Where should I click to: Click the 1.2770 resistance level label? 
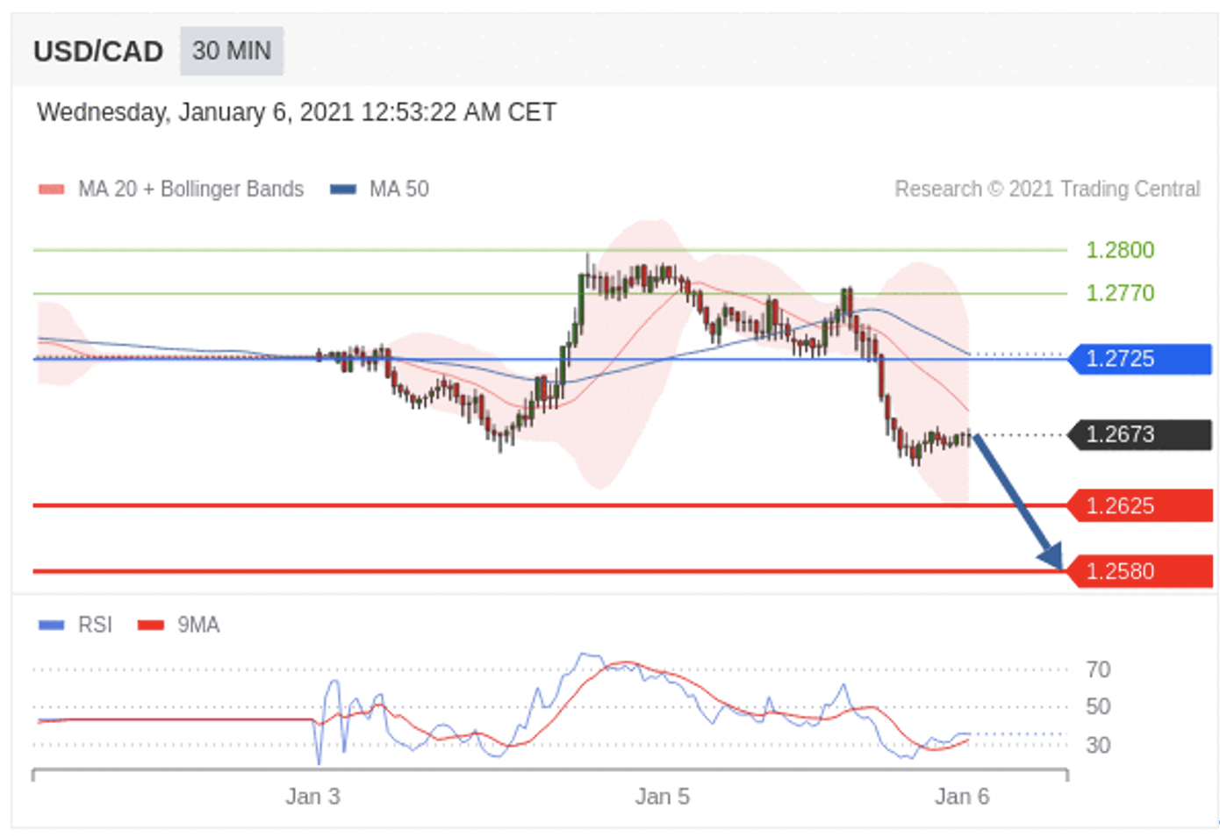point(1120,293)
